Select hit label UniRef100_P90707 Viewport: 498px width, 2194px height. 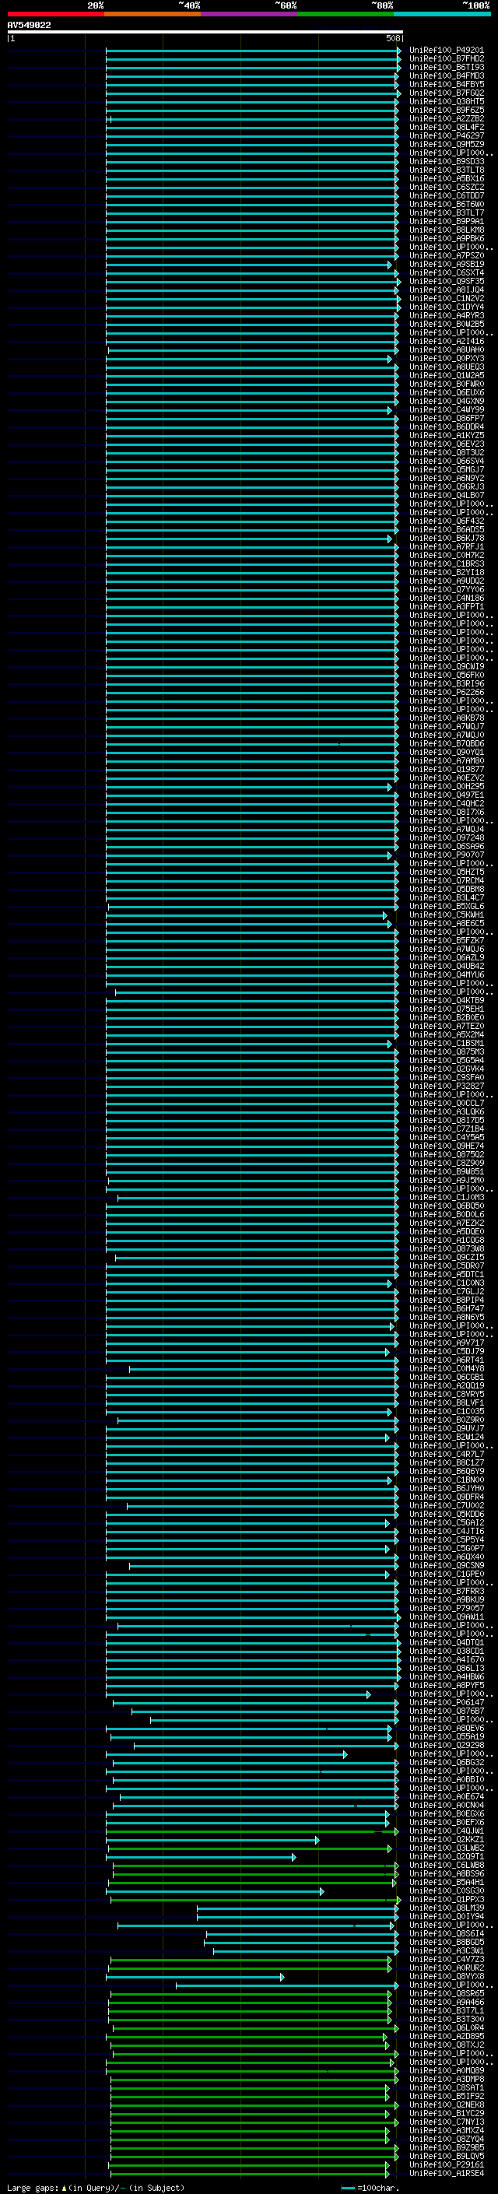(446, 855)
